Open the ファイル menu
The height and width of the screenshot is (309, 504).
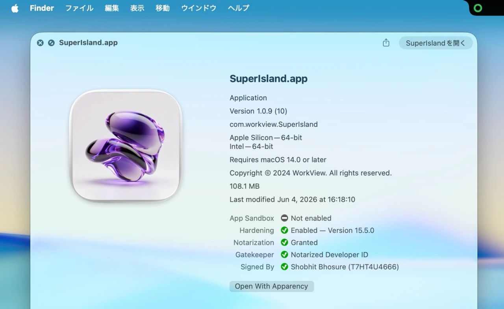[79, 8]
